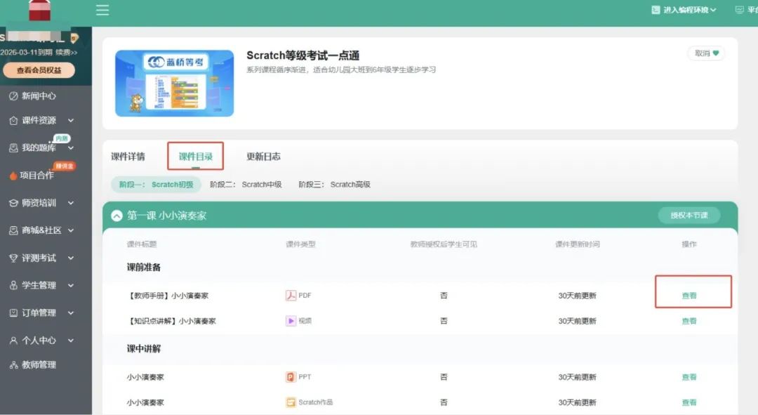Expand the 订单管理 submenu arrow
This screenshot has height=415, width=758.
(x=71, y=313)
